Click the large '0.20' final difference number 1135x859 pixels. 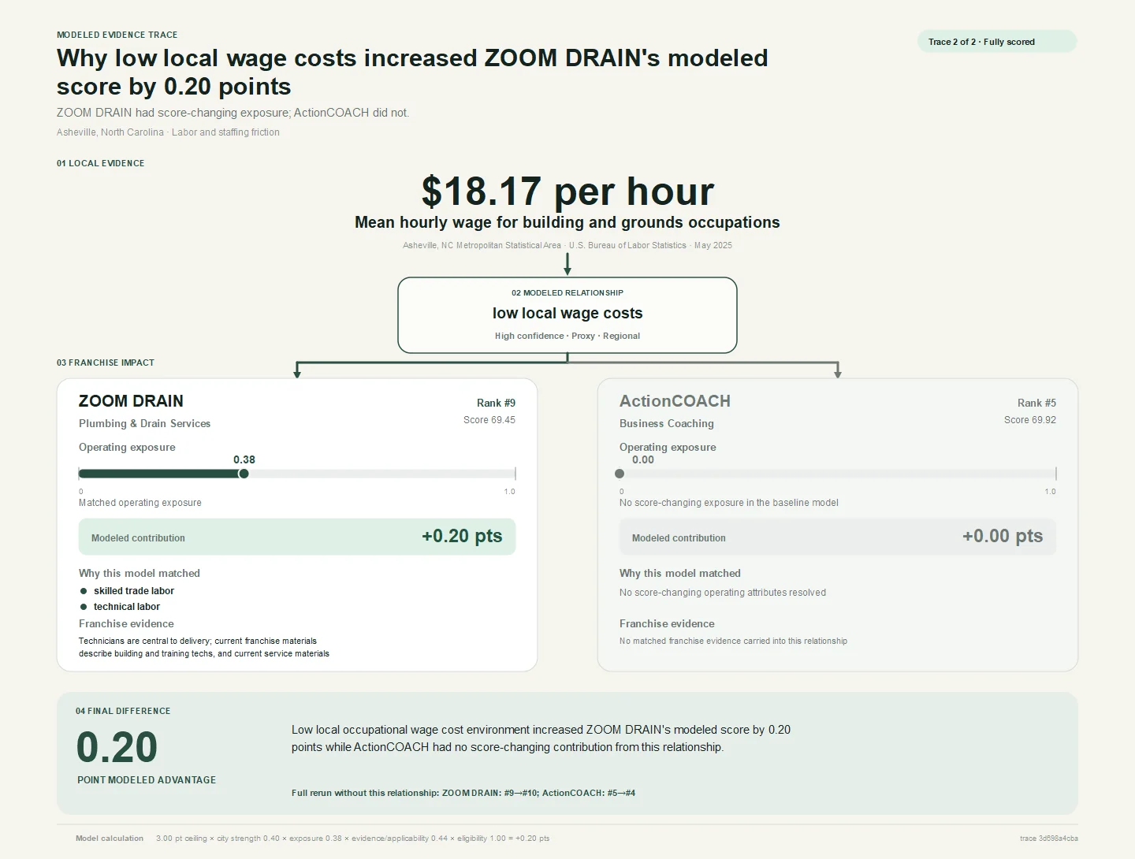click(x=117, y=747)
